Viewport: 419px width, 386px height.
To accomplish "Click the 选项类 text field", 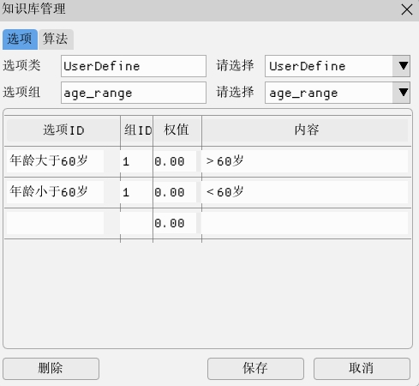I will (x=134, y=66).
